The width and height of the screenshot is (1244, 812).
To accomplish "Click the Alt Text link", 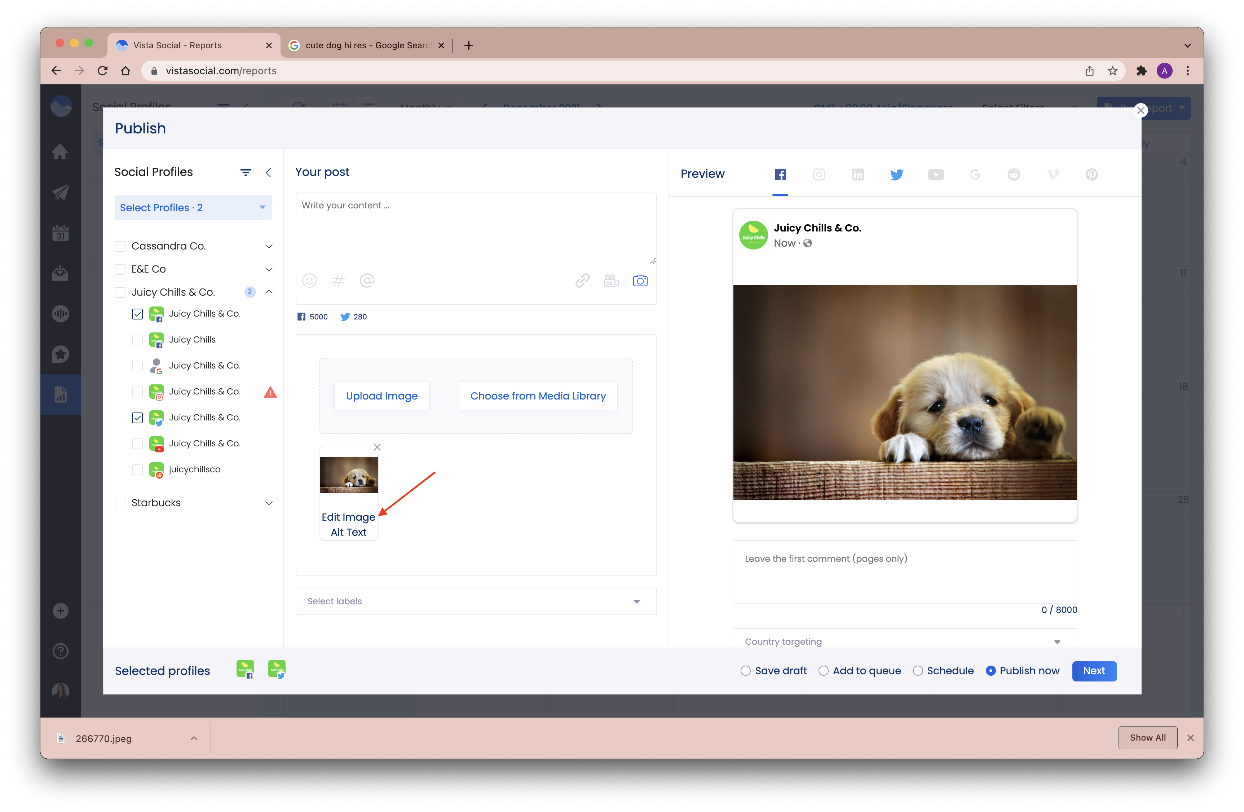I will pos(348,533).
